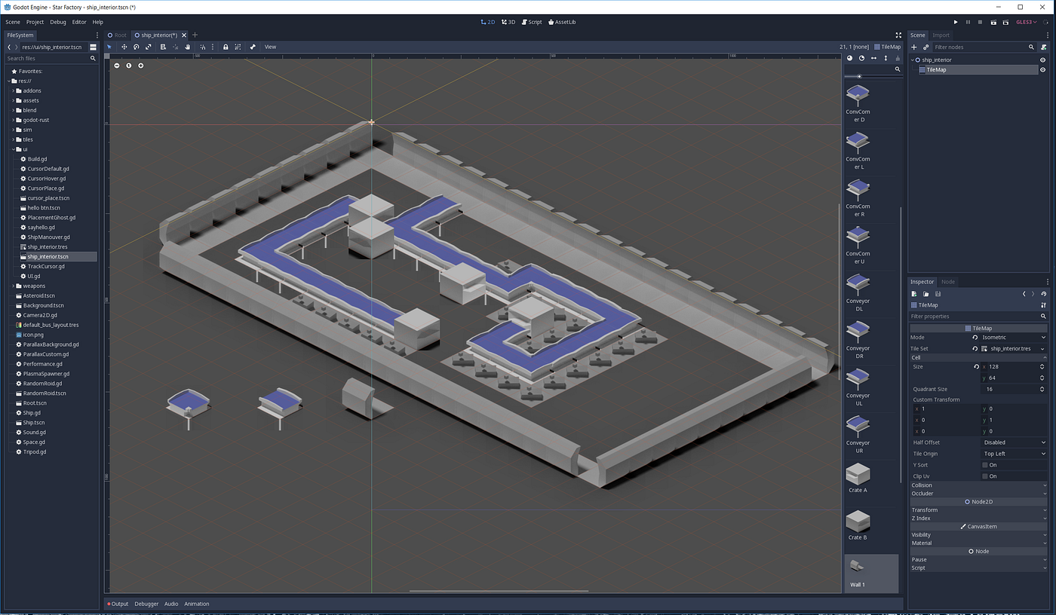This screenshot has height=615, width=1056.
Task: Switch to the Node tab
Action: 948,282
